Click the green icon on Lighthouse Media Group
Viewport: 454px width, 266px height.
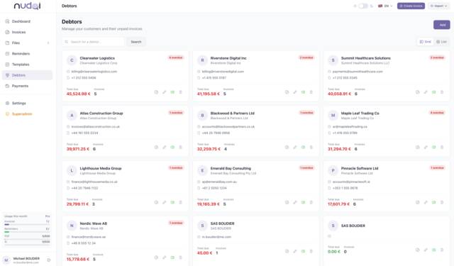pos(172,202)
